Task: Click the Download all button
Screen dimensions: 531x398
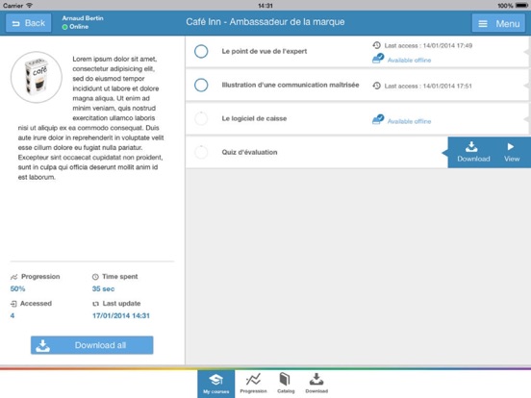Action: pyautogui.click(x=91, y=345)
